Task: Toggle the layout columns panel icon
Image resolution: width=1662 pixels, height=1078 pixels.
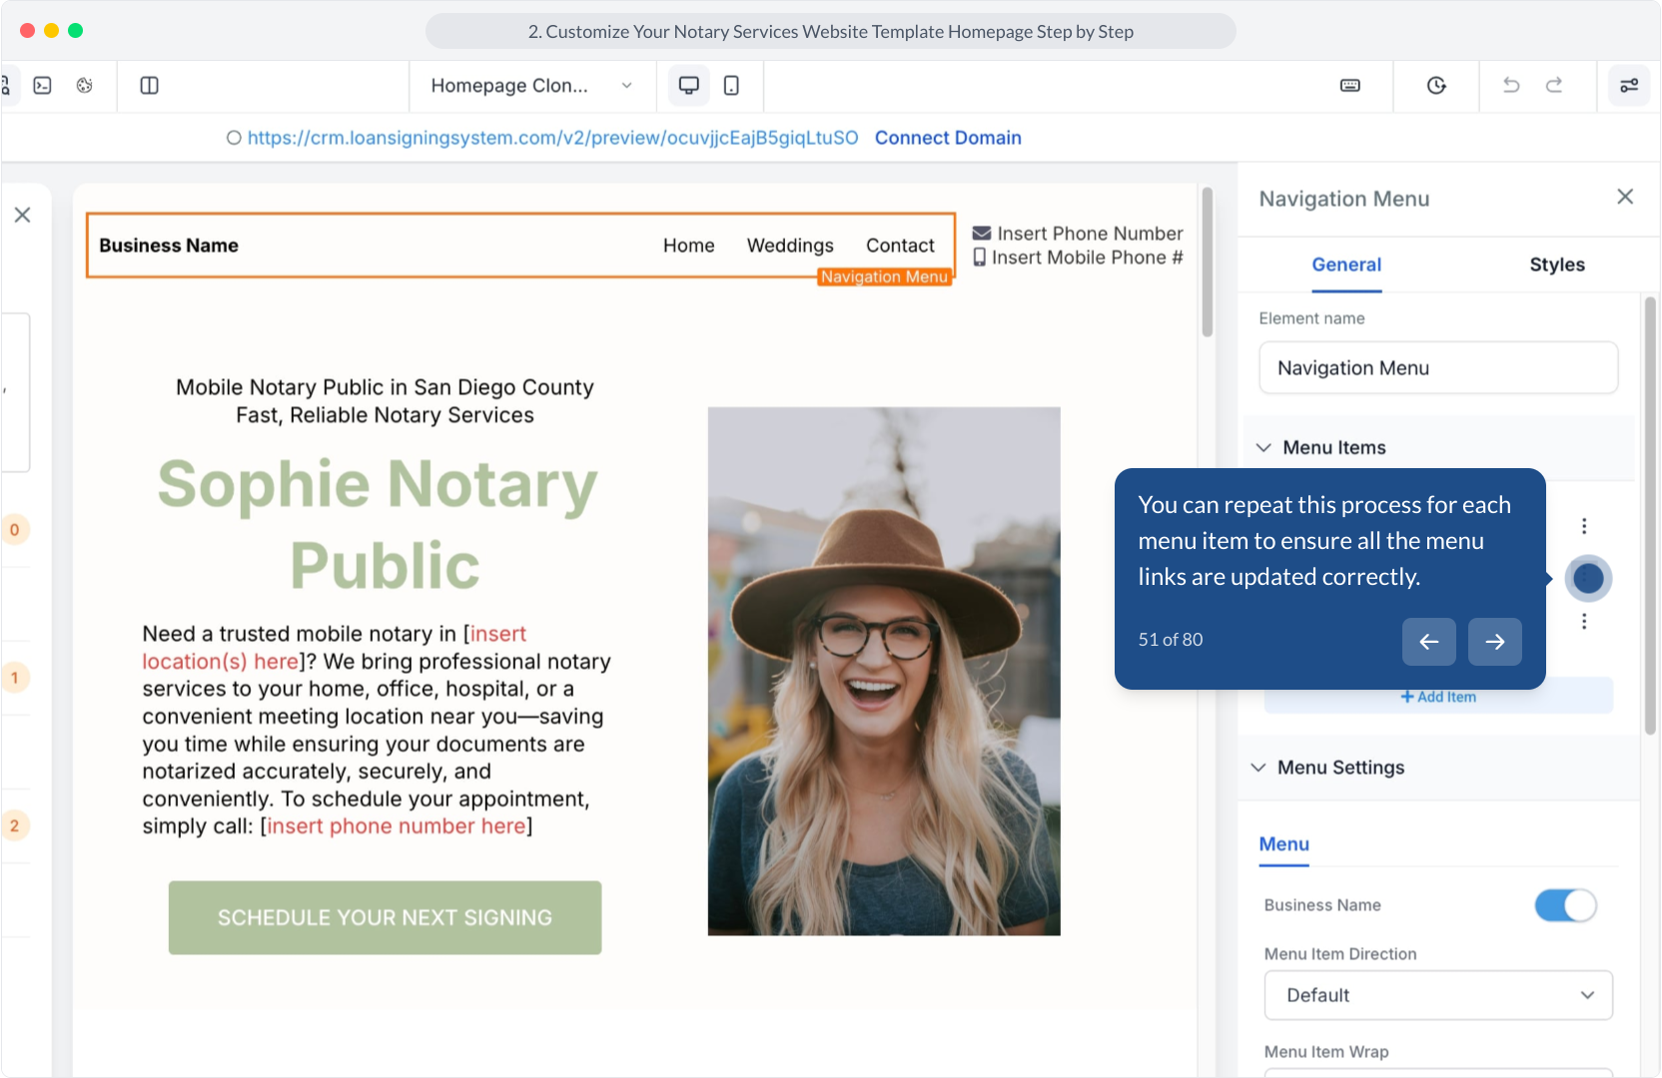Action: (150, 86)
